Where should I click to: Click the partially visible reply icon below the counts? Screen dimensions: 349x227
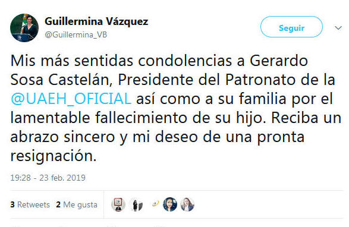(x=15, y=226)
